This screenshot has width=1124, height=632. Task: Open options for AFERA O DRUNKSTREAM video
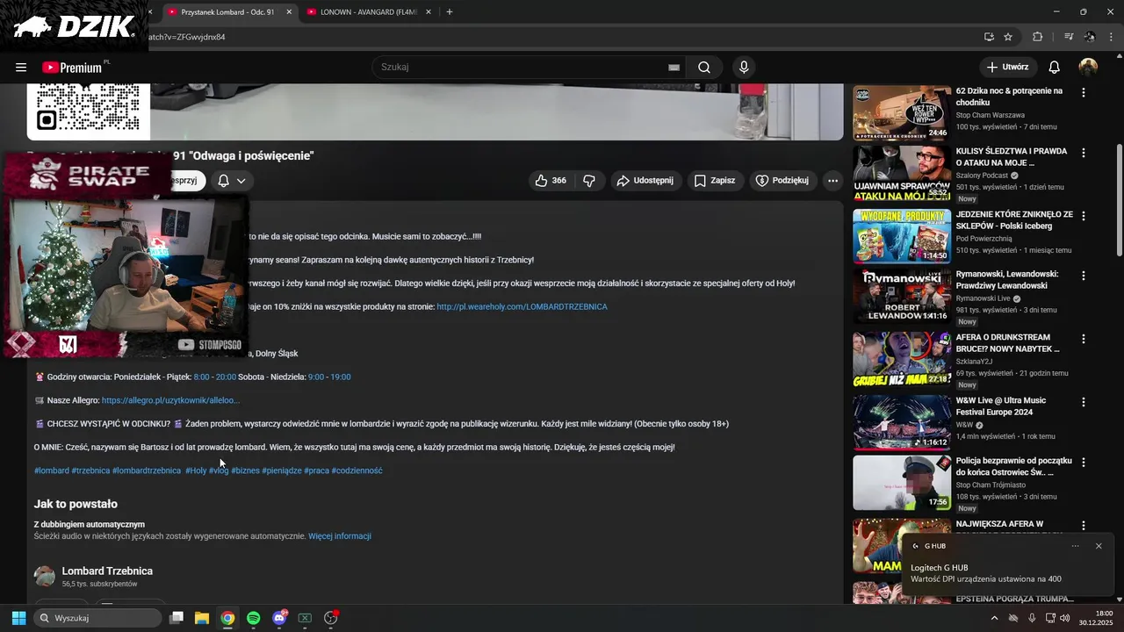point(1083,339)
